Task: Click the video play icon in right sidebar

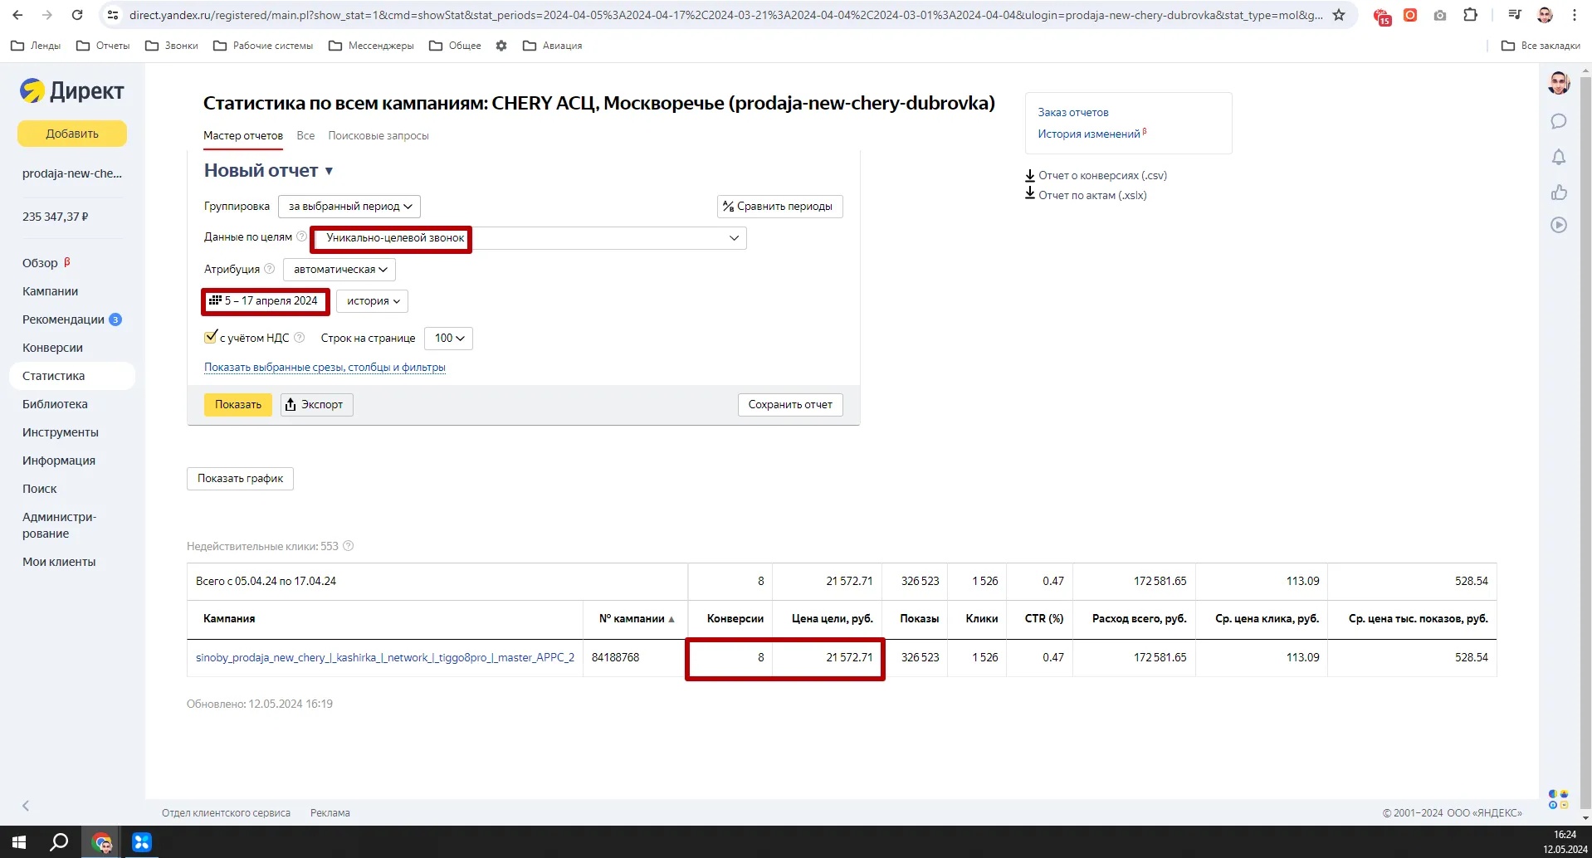Action: tap(1558, 225)
